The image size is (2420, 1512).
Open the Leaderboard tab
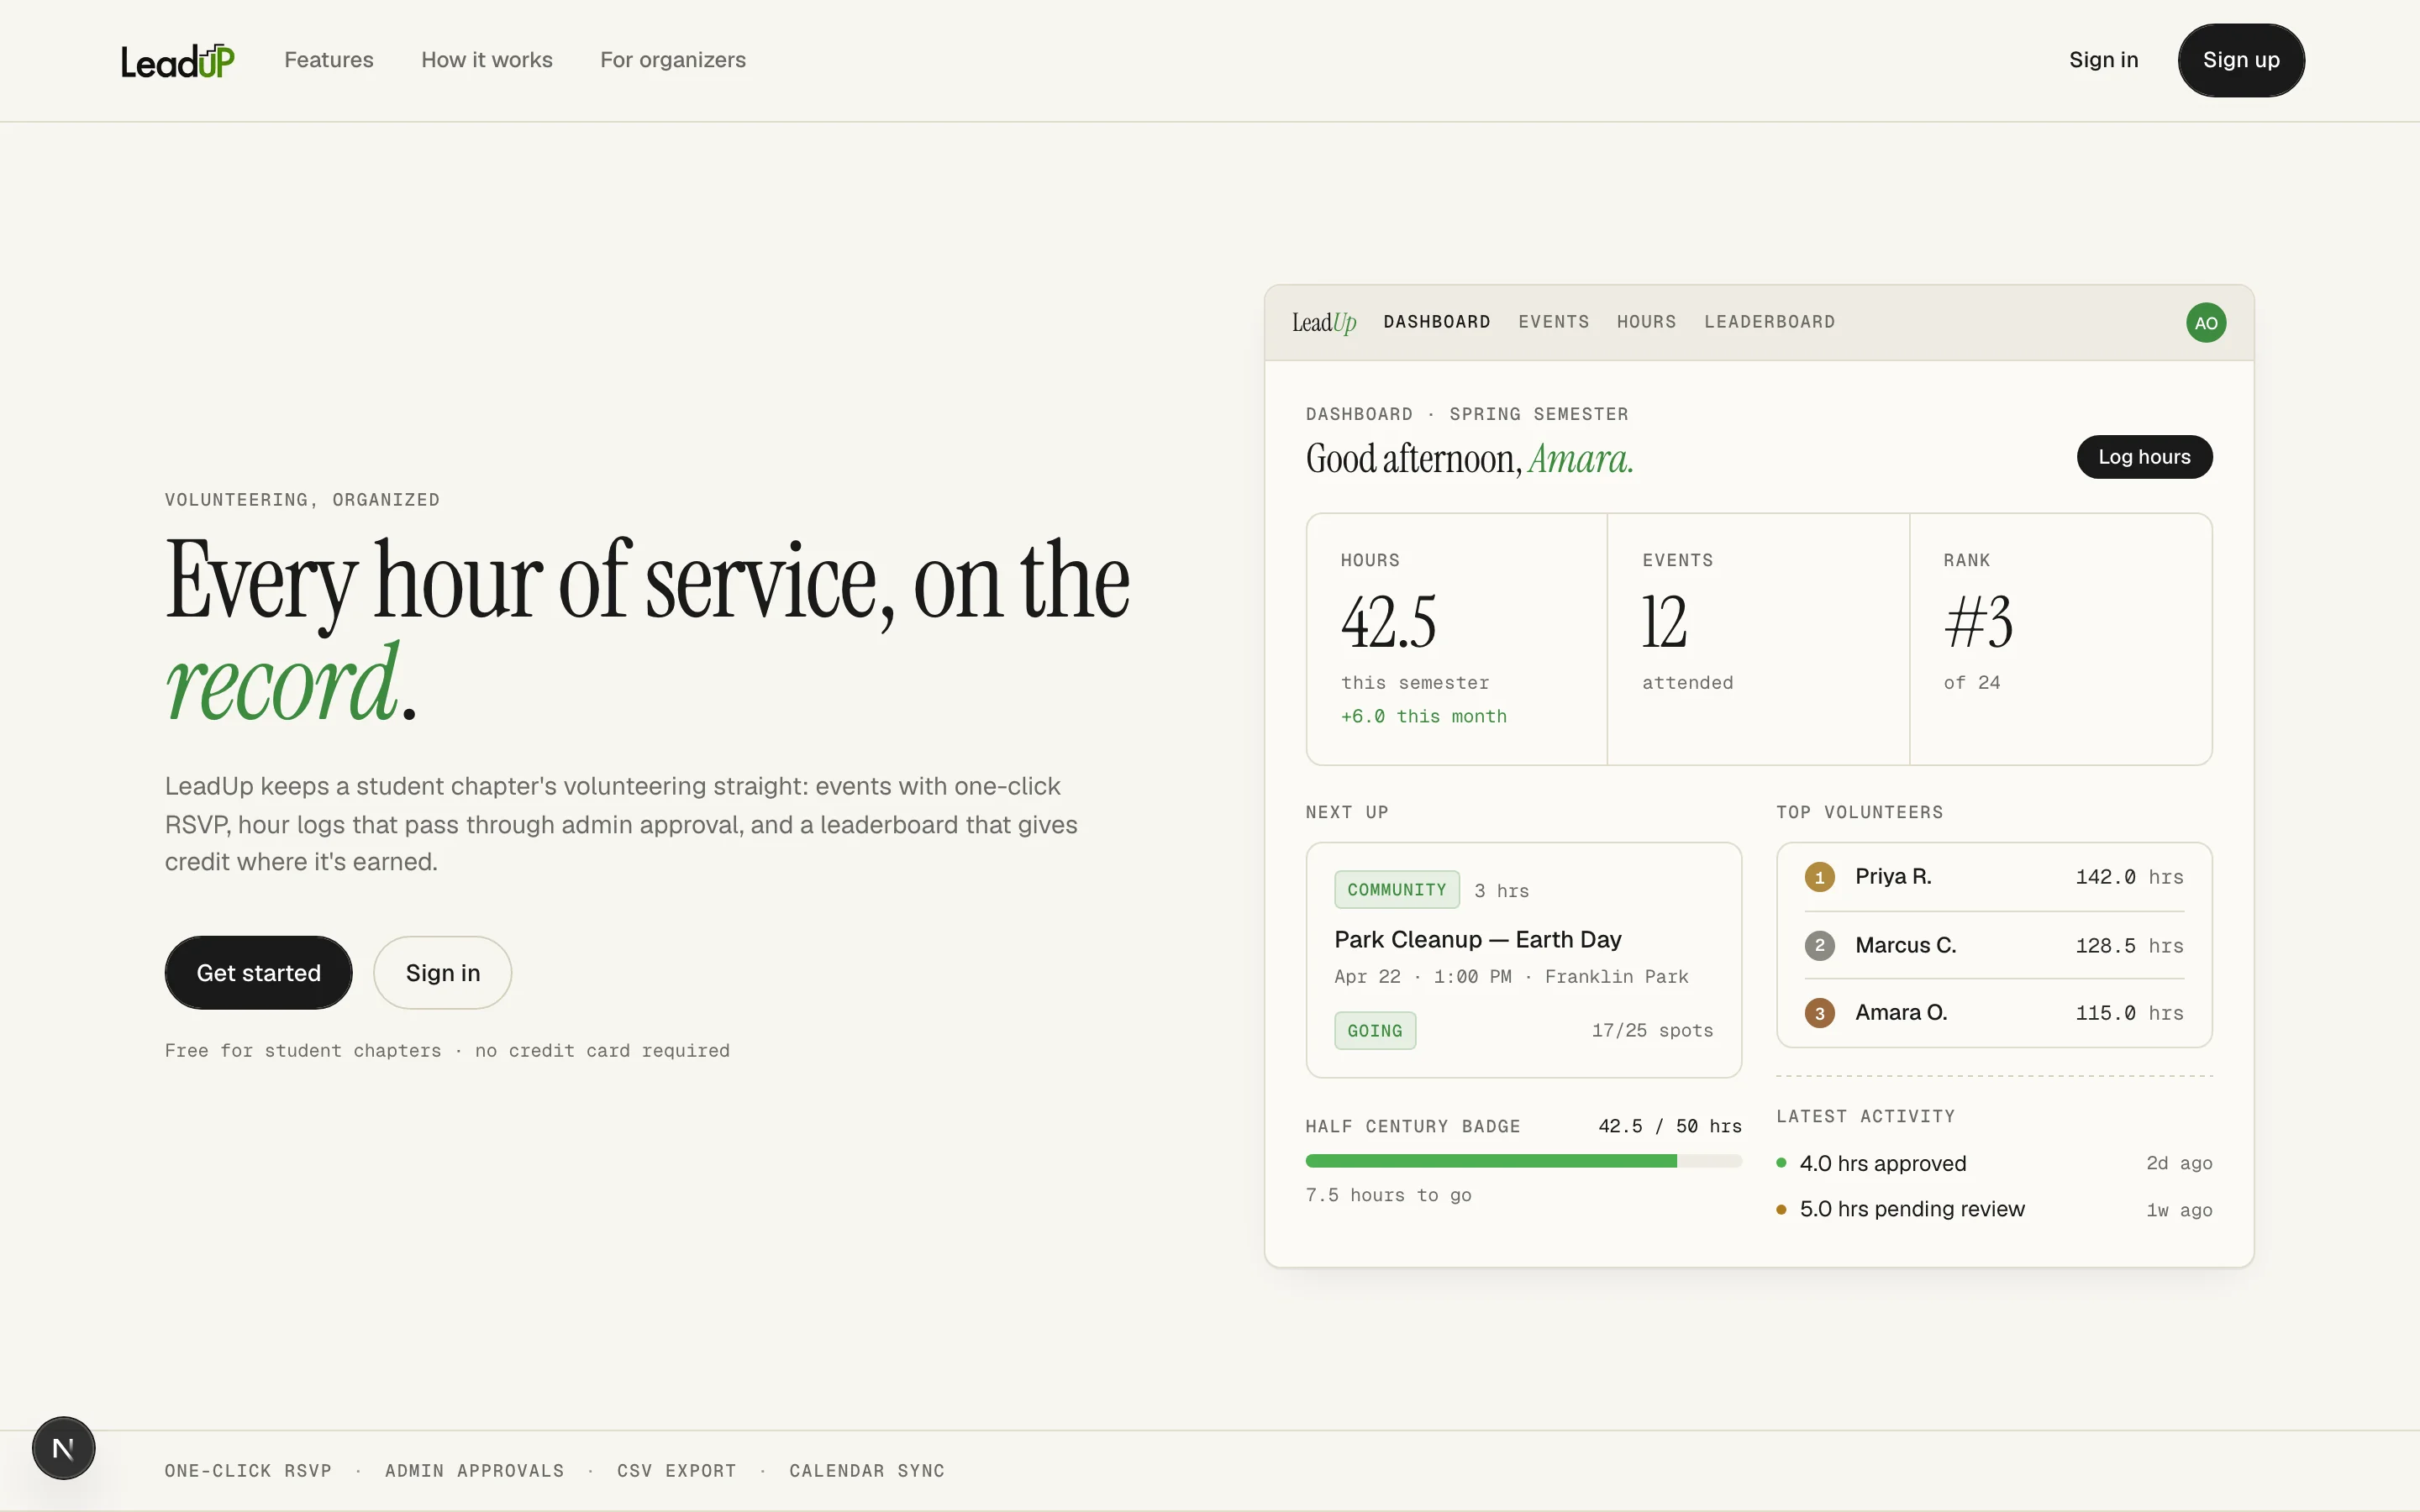point(1770,322)
